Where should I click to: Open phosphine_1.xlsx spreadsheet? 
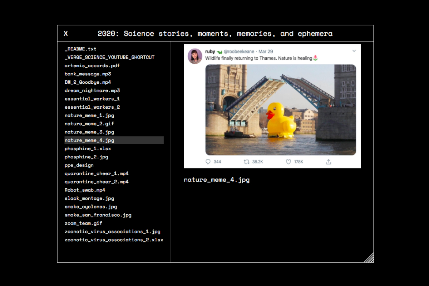(88, 148)
